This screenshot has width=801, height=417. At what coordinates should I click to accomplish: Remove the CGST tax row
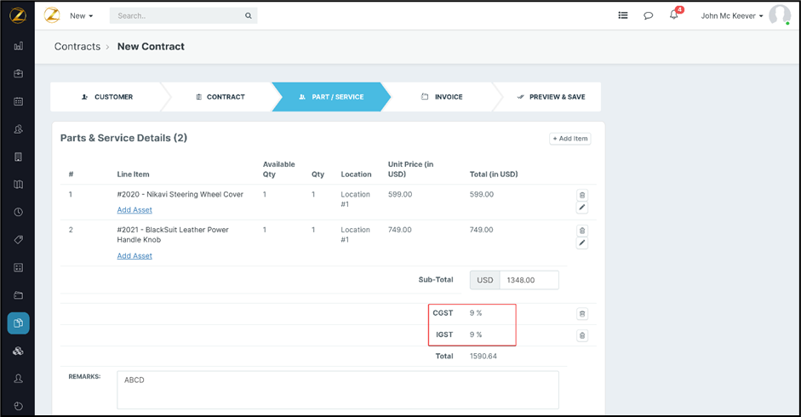click(x=582, y=314)
